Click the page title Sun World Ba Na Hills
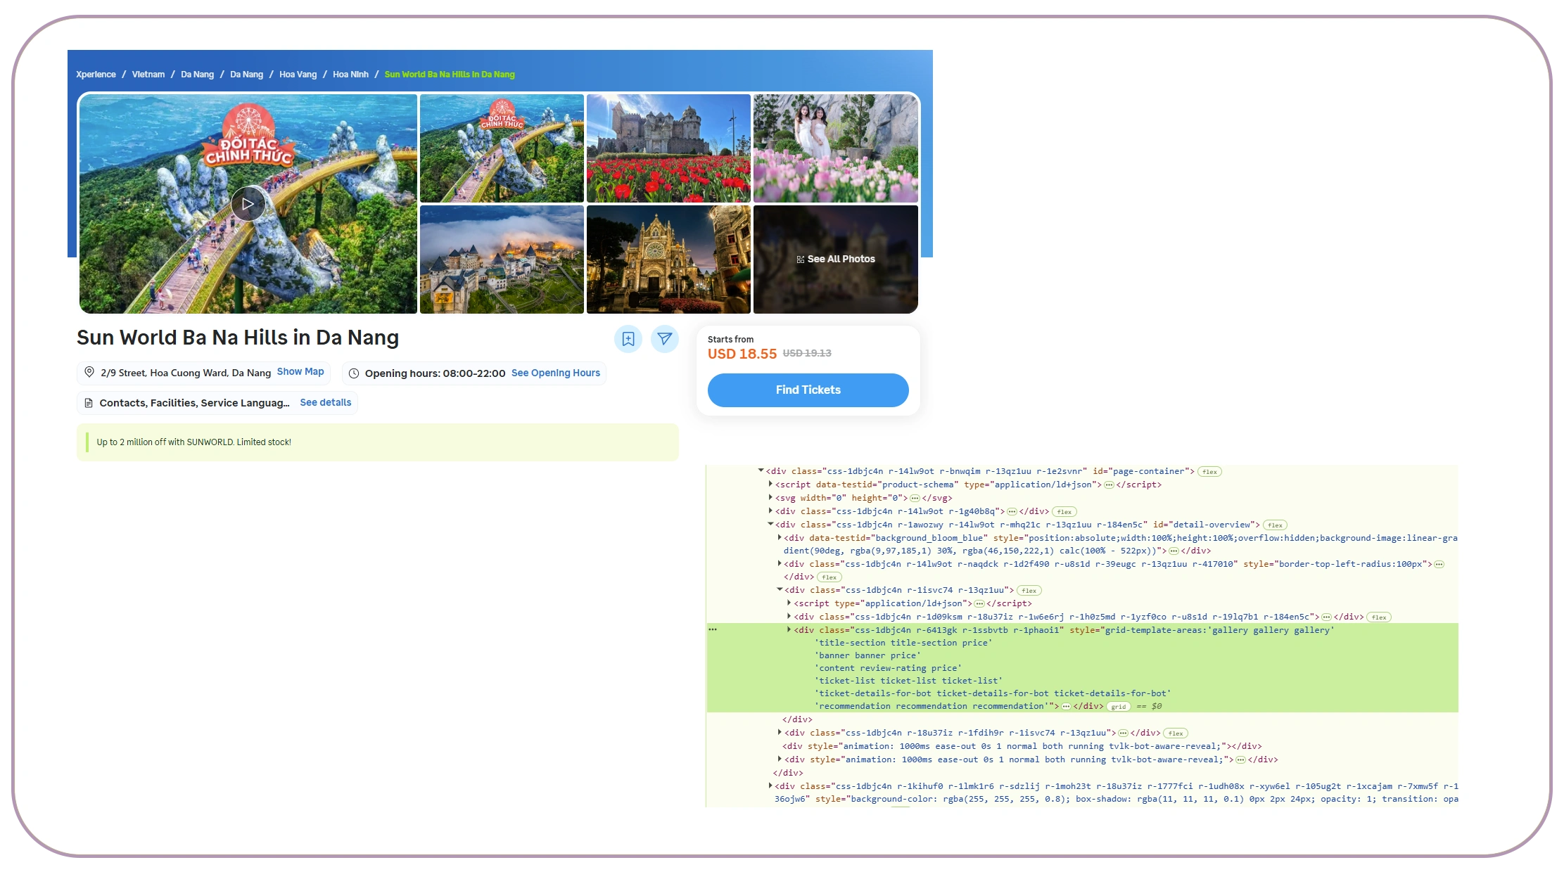 (238, 338)
